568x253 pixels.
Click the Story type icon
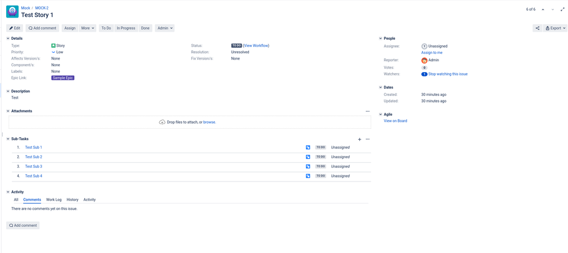point(53,46)
